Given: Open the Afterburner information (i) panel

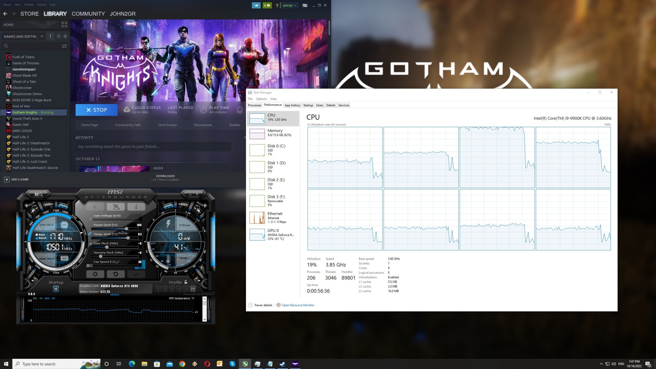Looking at the screenshot, I should click(x=136, y=207).
